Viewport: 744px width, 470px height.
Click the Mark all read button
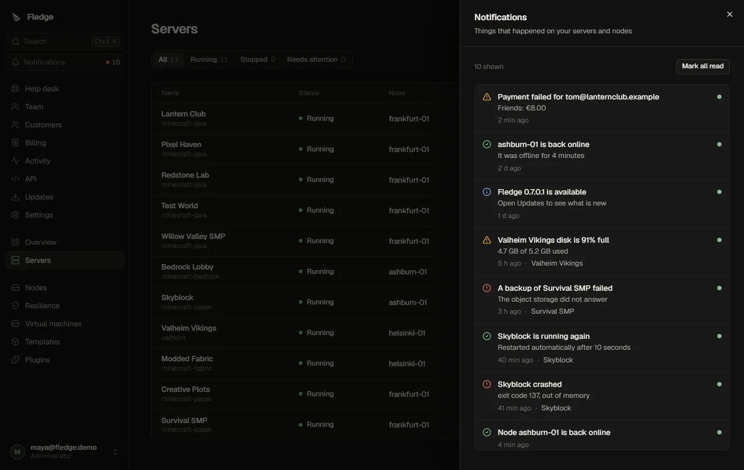[x=703, y=66]
